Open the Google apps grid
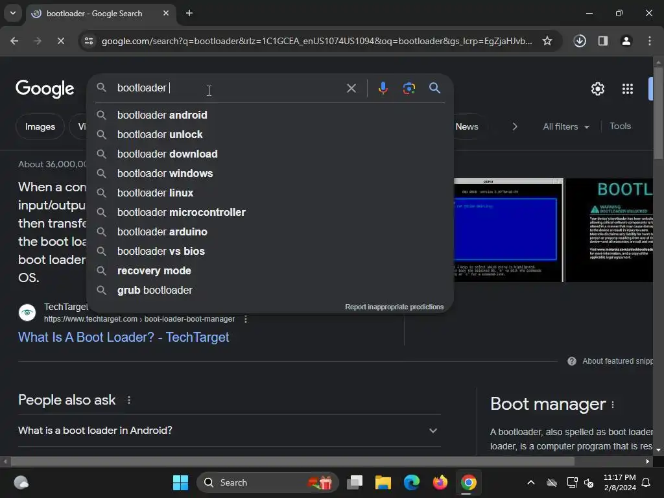 (628, 89)
